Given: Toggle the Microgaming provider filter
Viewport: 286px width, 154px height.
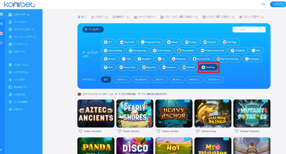Looking at the screenshot, I should click(138, 50).
